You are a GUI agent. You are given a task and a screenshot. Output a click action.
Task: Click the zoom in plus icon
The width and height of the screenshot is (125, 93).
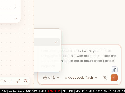click(x=11, y=81)
